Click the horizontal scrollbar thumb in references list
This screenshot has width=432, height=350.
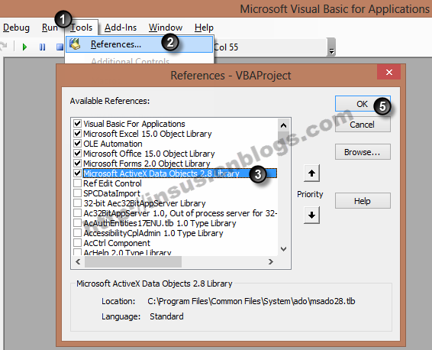click(133, 261)
